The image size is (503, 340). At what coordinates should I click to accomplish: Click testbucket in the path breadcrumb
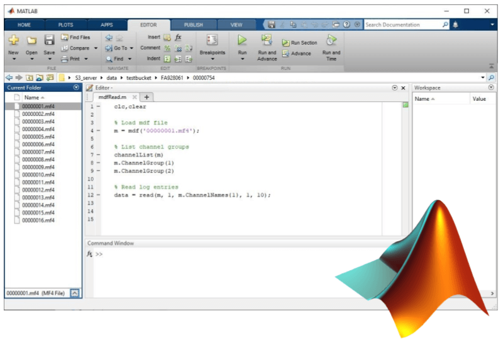tap(138, 78)
